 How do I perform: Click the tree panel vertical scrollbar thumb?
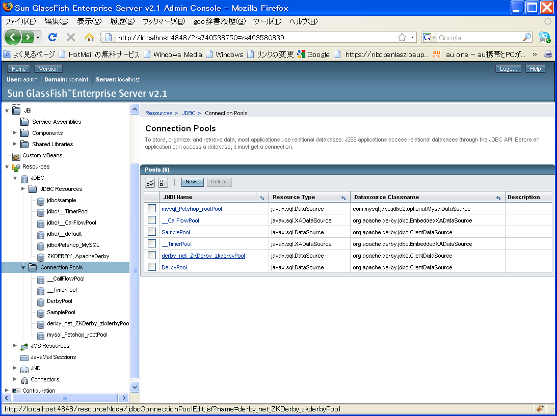(135, 271)
